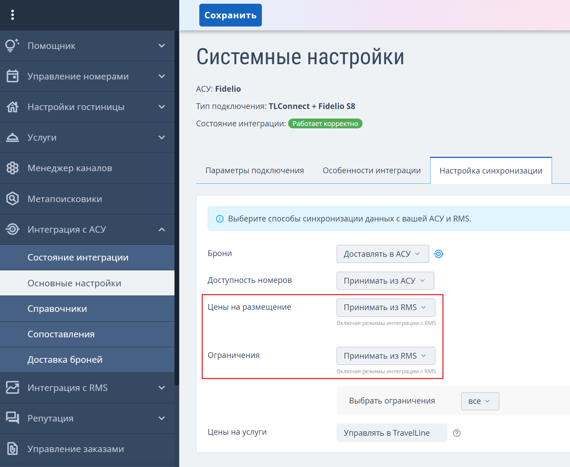
Task: Click the Системные настройки page heading
Action: (x=300, y=57)
